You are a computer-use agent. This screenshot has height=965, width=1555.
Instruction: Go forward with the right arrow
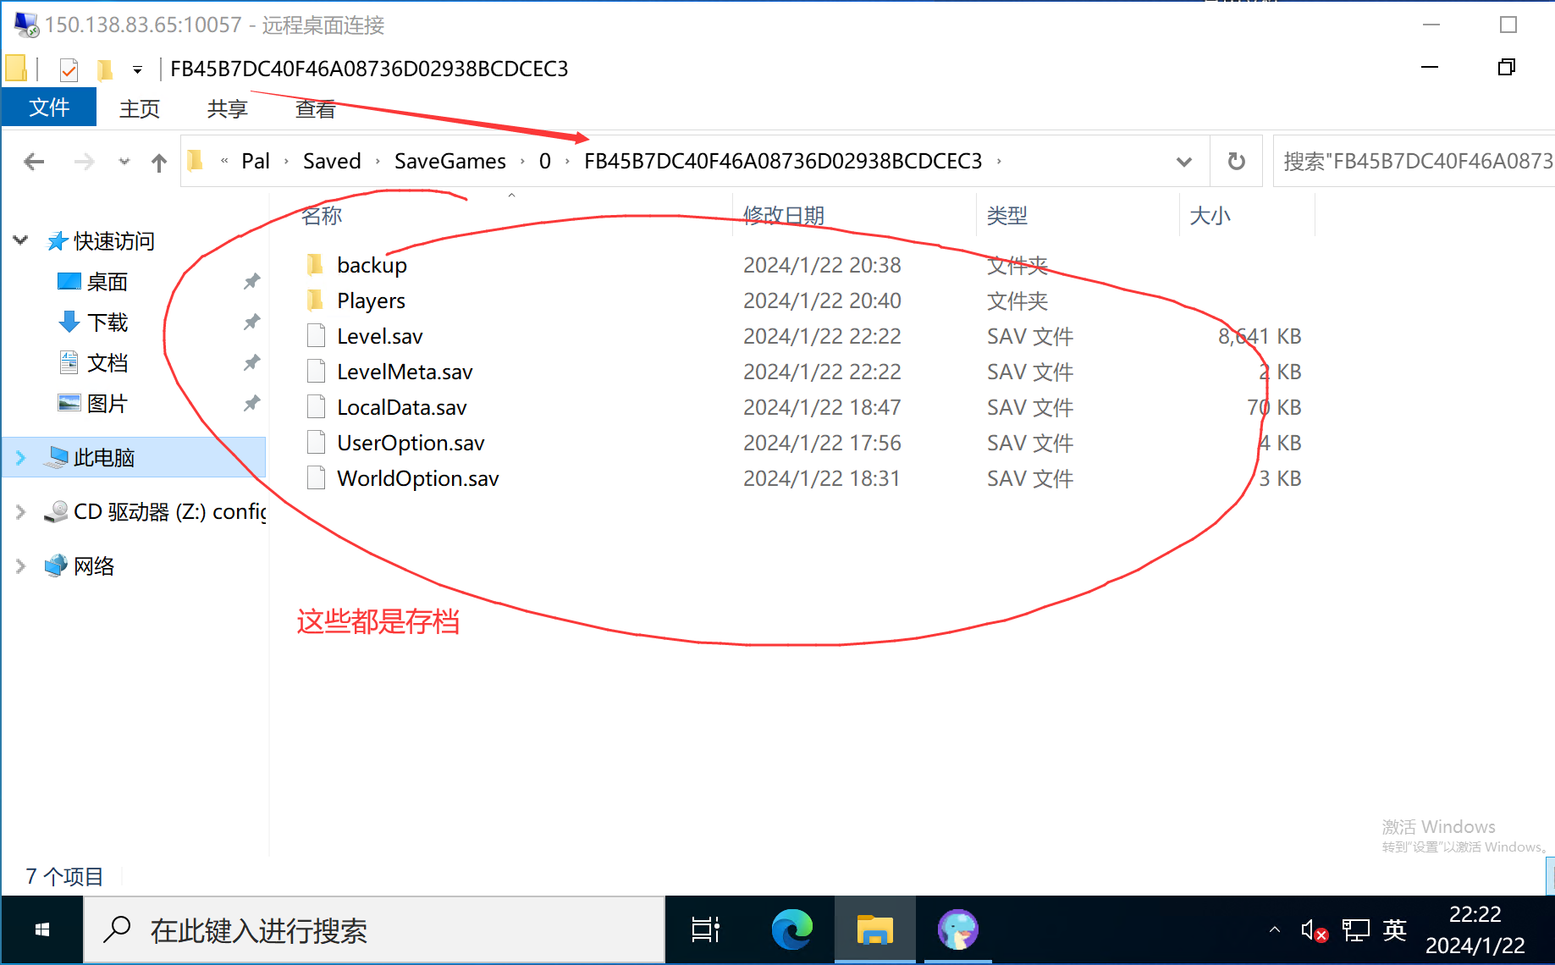coord(84,162)
